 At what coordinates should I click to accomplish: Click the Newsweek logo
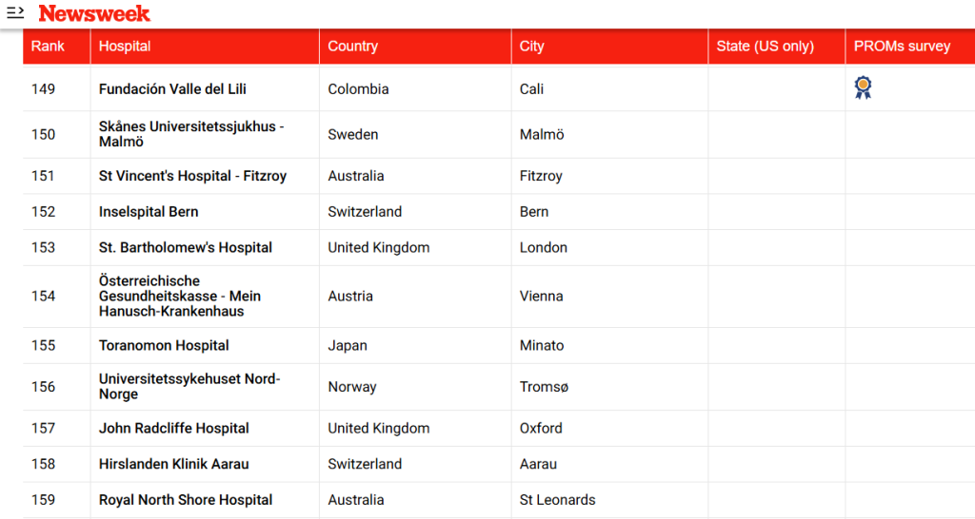[94, 13]
